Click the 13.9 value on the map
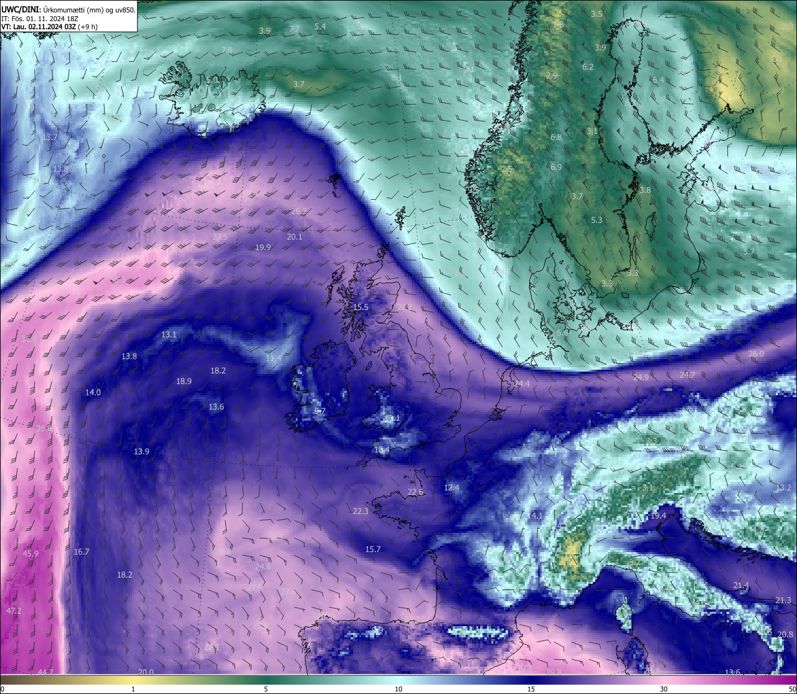Viewport: 797px width, 694px height. pyautogui.click(x=141, y=452)
